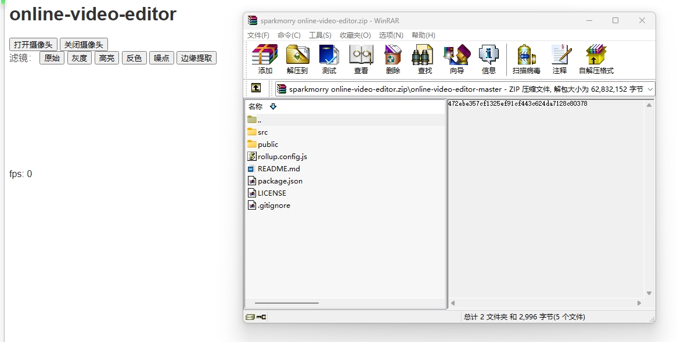
Task: Toggle the Name column sort arrow
Action: tap(273, 106)
